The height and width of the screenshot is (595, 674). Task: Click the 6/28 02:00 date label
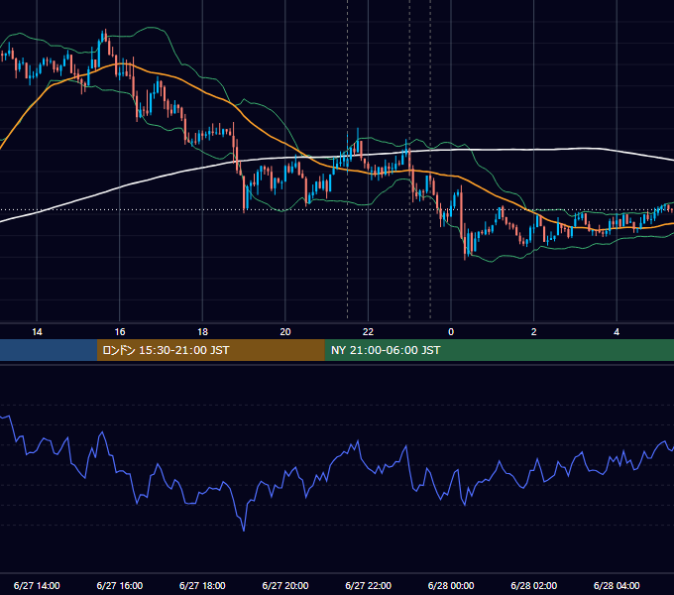(534, 585)
